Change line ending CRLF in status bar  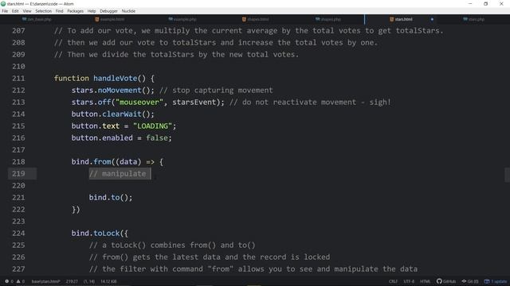tap(393, 281)
